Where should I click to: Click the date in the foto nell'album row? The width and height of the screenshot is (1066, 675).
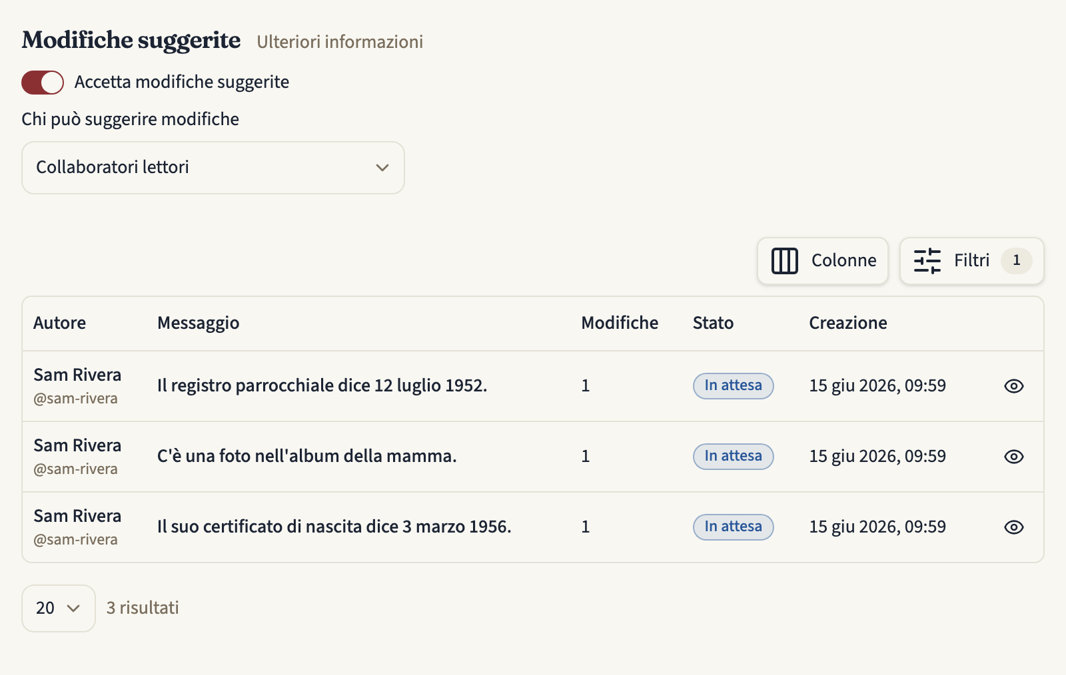tap(877, 457)
